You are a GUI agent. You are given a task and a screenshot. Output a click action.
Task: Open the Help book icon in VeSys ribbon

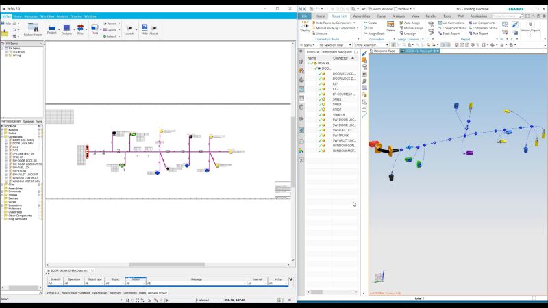click(x=145, y=29)
